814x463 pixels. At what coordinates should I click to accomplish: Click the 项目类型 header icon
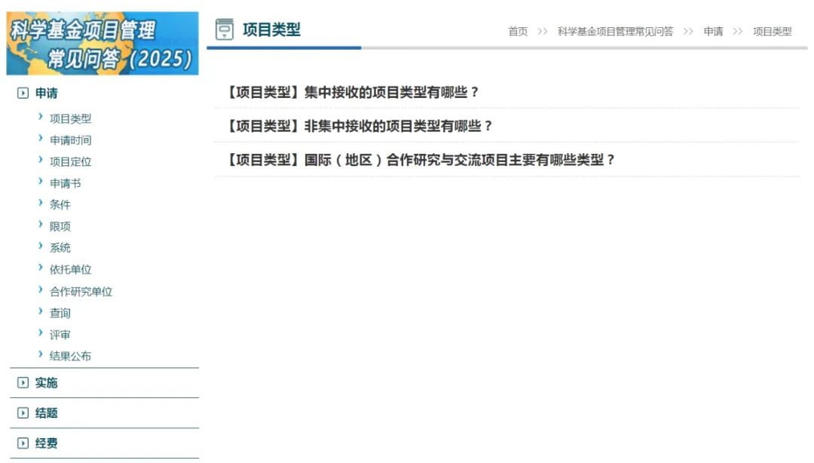click(x=225, y=29)
